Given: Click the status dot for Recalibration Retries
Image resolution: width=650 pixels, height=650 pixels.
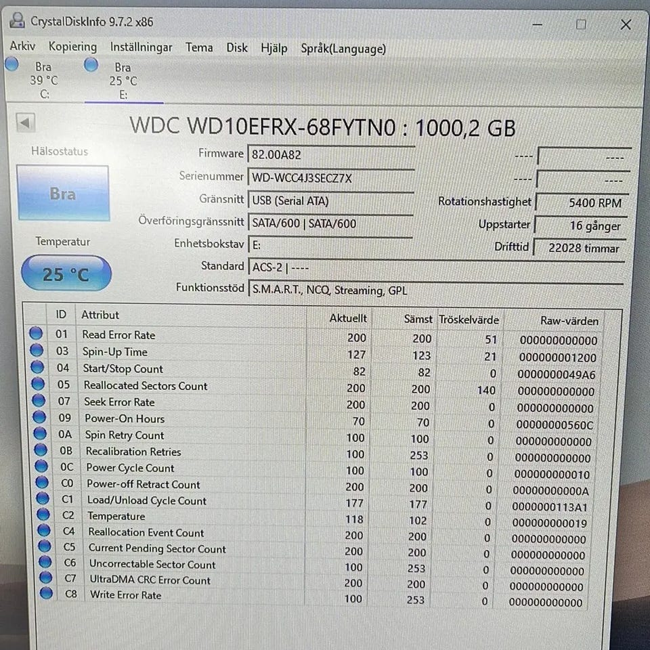Looking at the screenshot, I should pos(41,450).
